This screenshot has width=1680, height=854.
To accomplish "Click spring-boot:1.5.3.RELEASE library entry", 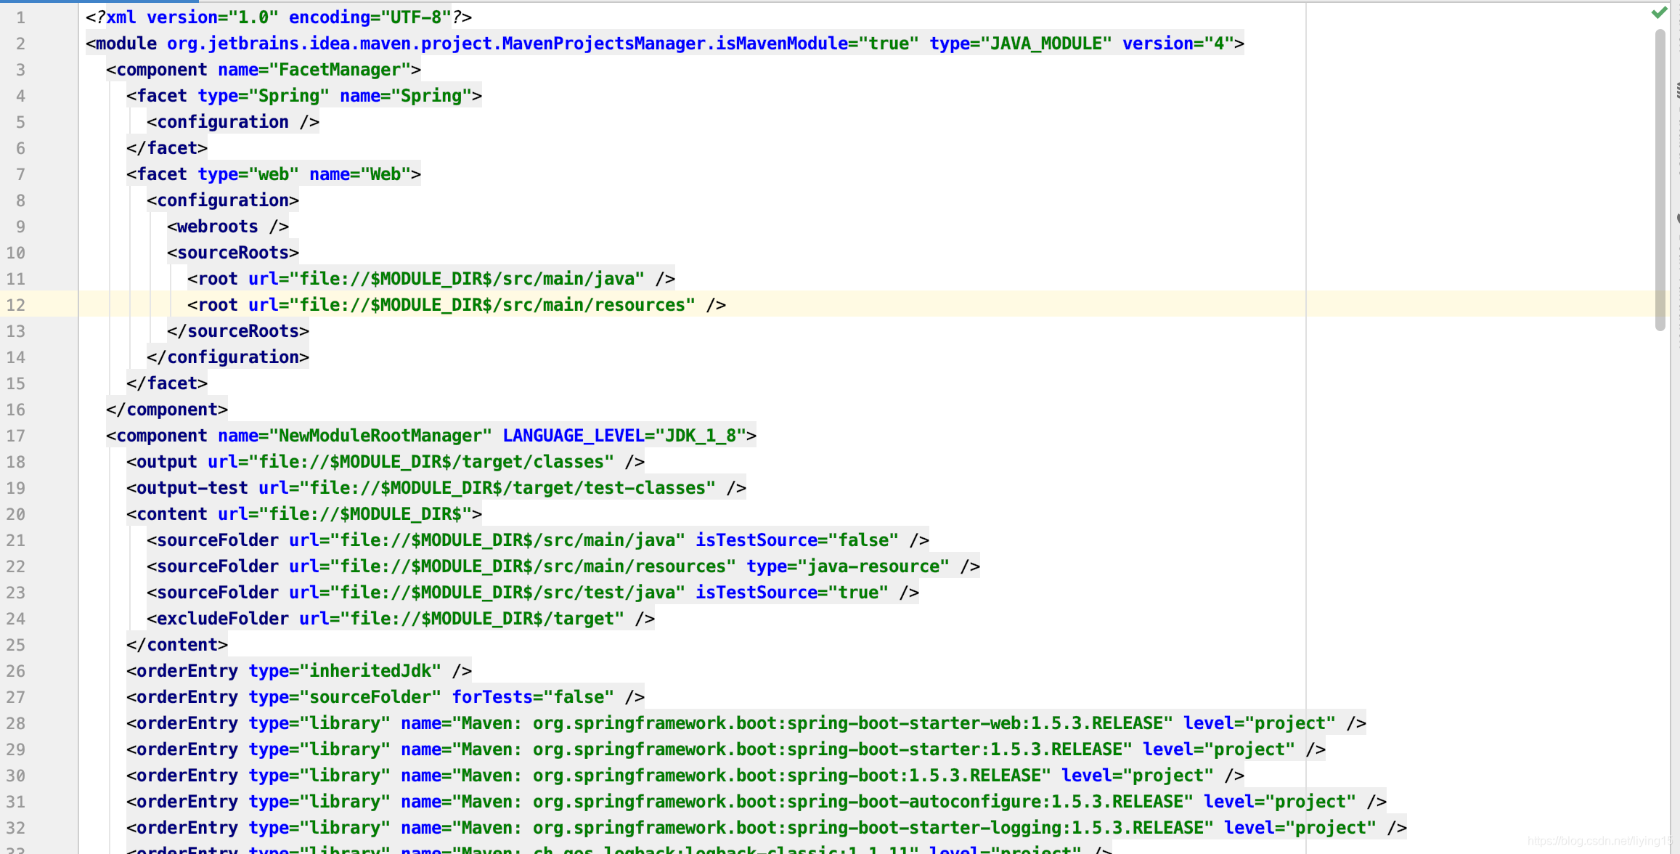I will point(685,776).
